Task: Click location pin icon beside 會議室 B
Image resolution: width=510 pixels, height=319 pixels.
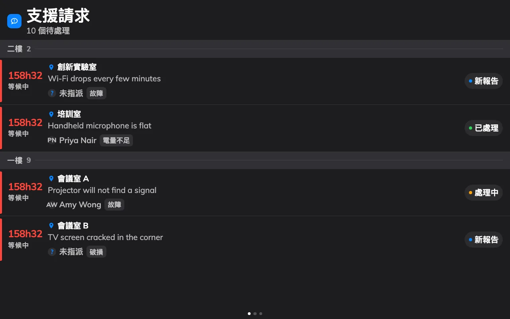Action: pos(51,226)
